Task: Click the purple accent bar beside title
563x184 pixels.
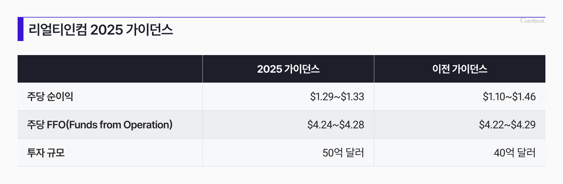Action: [20, 29]
